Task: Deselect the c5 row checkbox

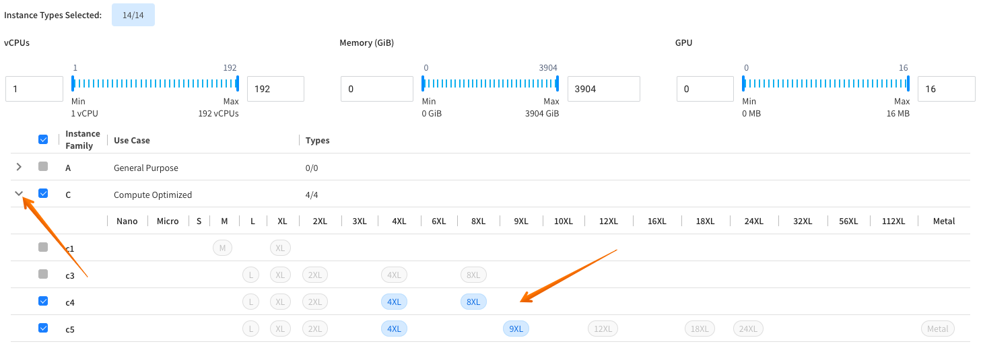Action: click(x=43, y=328)
